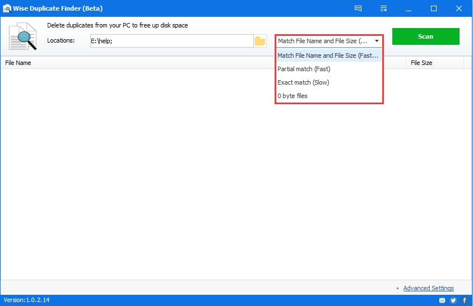Choose Partial match (Fast) option

coord(329,69)
